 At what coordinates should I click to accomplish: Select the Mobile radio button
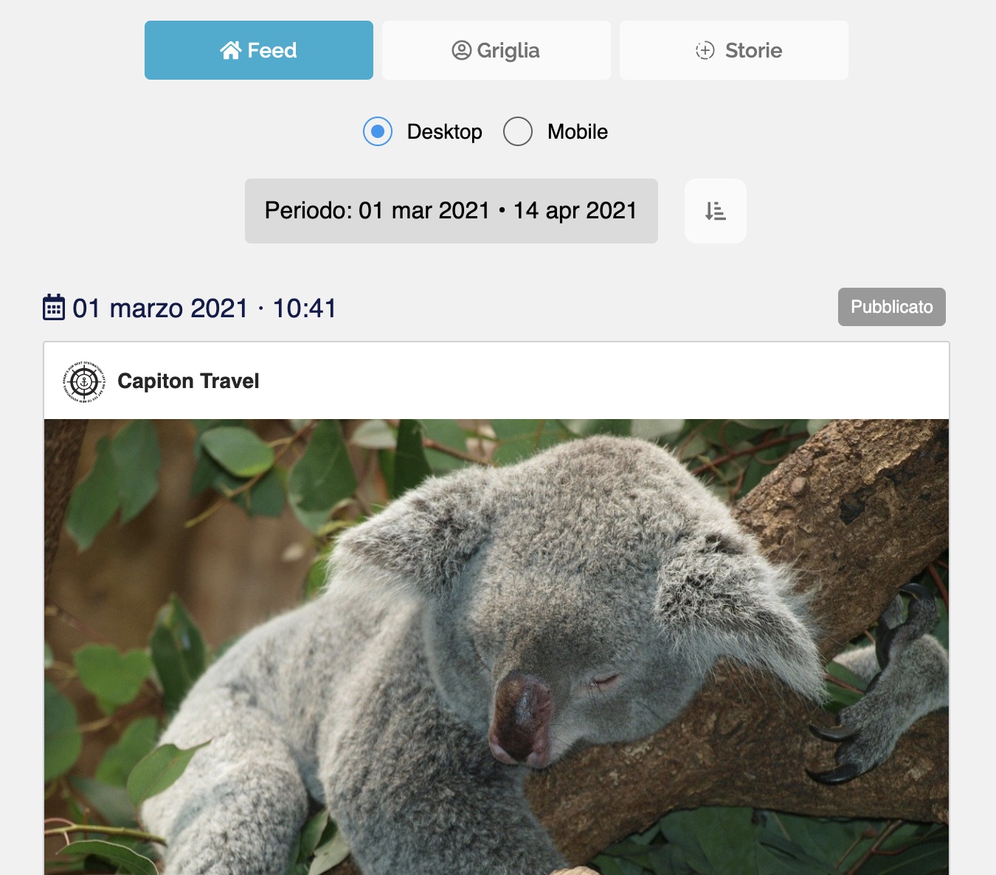coord(518,131)
